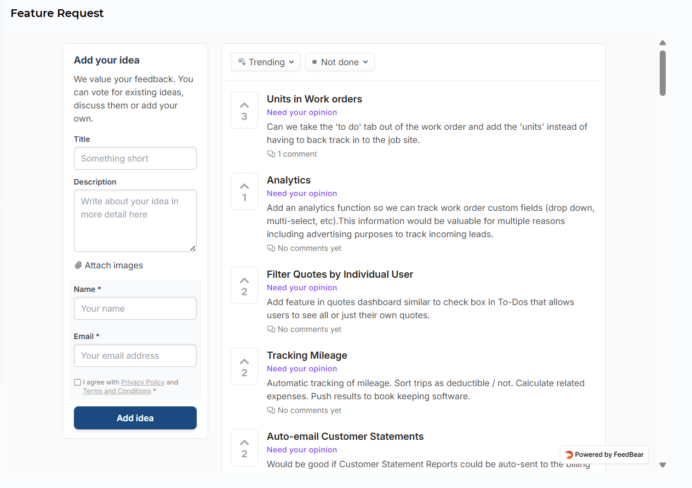Screen dimensions: 692x488
Task: Open the Trending sort dropdown
Action: 266,62
